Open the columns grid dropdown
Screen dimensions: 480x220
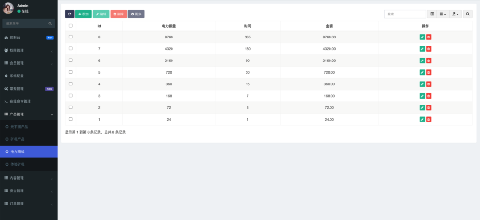443,15
